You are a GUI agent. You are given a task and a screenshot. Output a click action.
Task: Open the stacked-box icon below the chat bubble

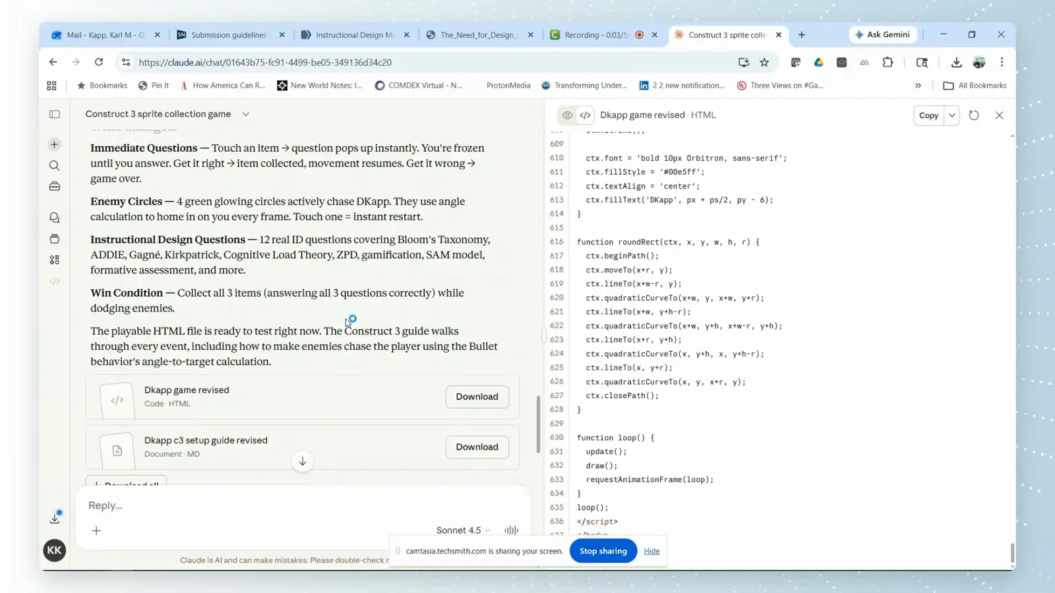tap(55, 239)
